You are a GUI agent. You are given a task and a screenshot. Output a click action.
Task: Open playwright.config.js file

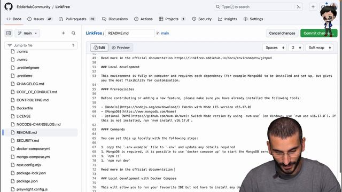point(32,189)
